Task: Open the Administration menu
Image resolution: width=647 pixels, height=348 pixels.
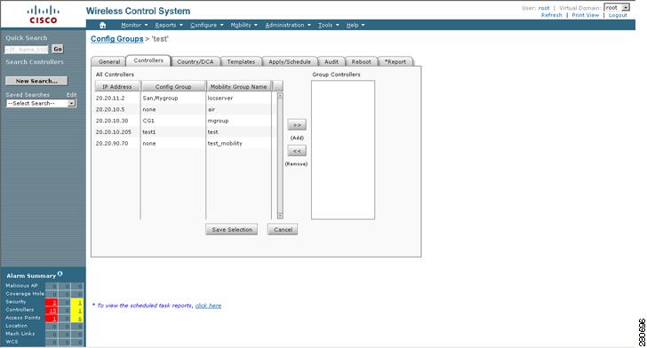Action: pyautogui.click(x=288, y=25)
